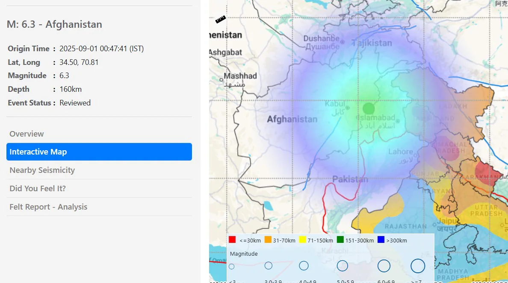This screenshot has width=508, height=283.
Task: Click the 6.0-6.9 magnitude legend circle
Action: point(384,266)
